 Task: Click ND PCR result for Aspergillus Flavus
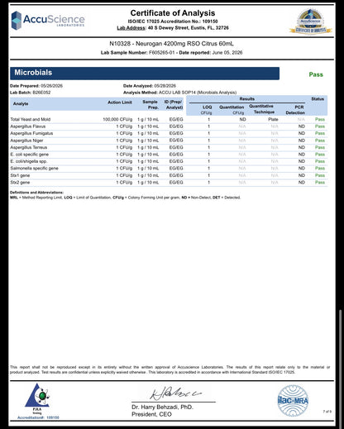302,126
